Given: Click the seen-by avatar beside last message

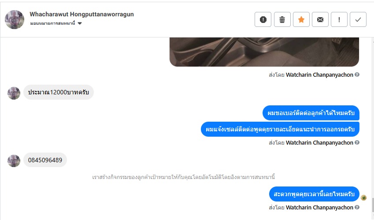Looking at the screenshot, I should (x=364, y=198).
